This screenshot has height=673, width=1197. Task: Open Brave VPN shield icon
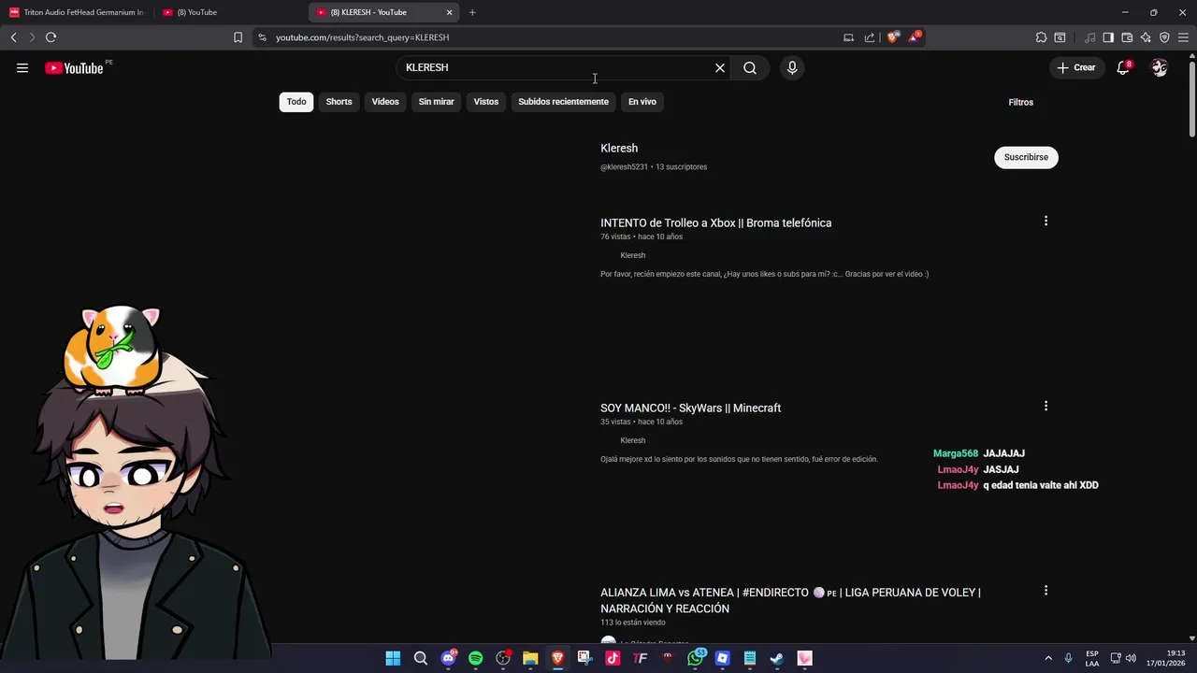click(x=1164, y=37)
